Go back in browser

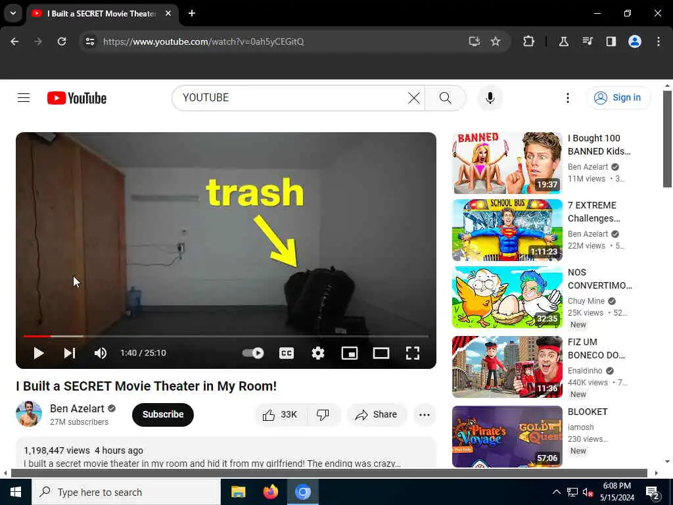pos(14,41)
